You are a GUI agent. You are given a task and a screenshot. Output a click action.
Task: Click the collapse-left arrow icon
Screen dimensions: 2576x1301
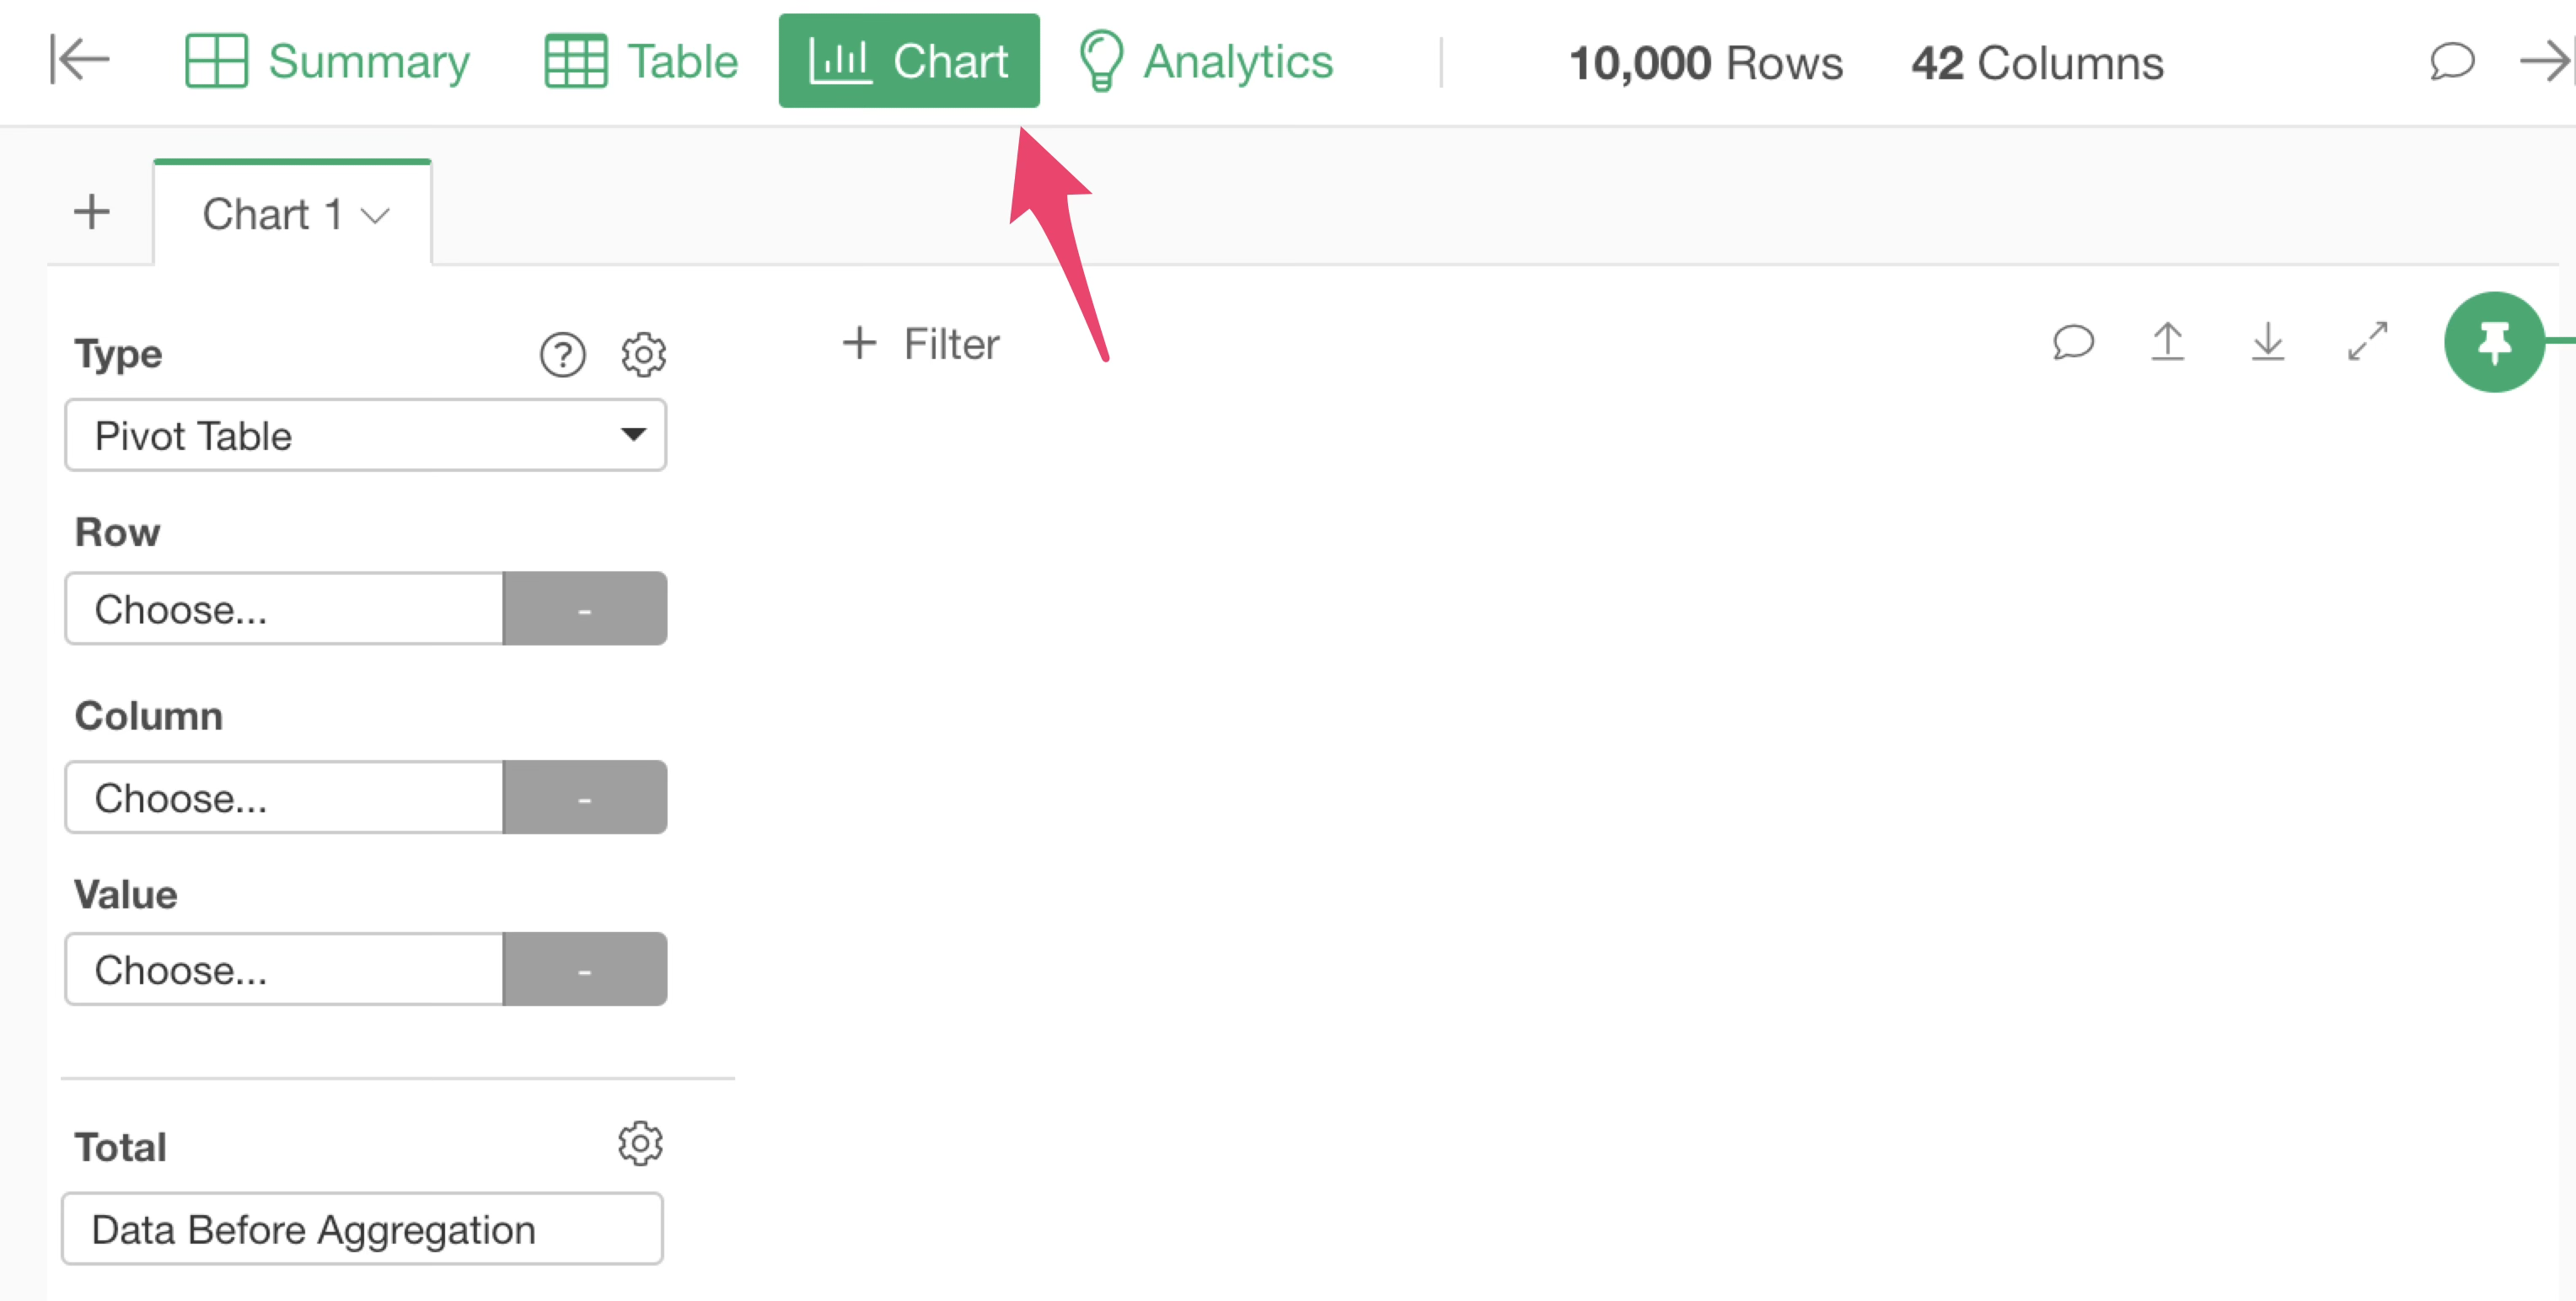[x=79, y=60]
